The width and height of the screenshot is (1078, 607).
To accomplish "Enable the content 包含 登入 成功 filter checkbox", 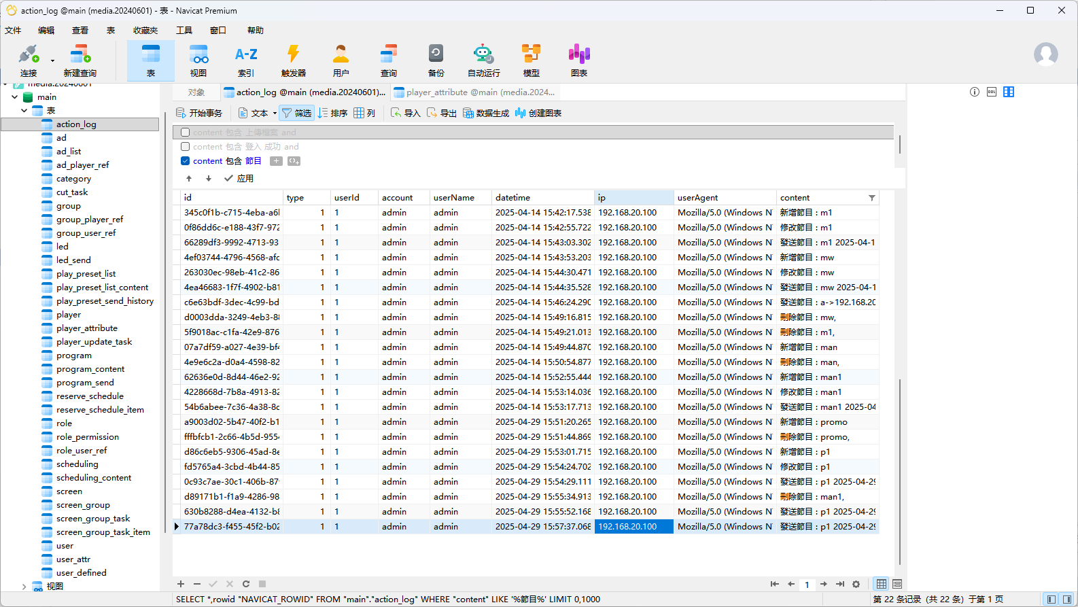I will 185,147.
